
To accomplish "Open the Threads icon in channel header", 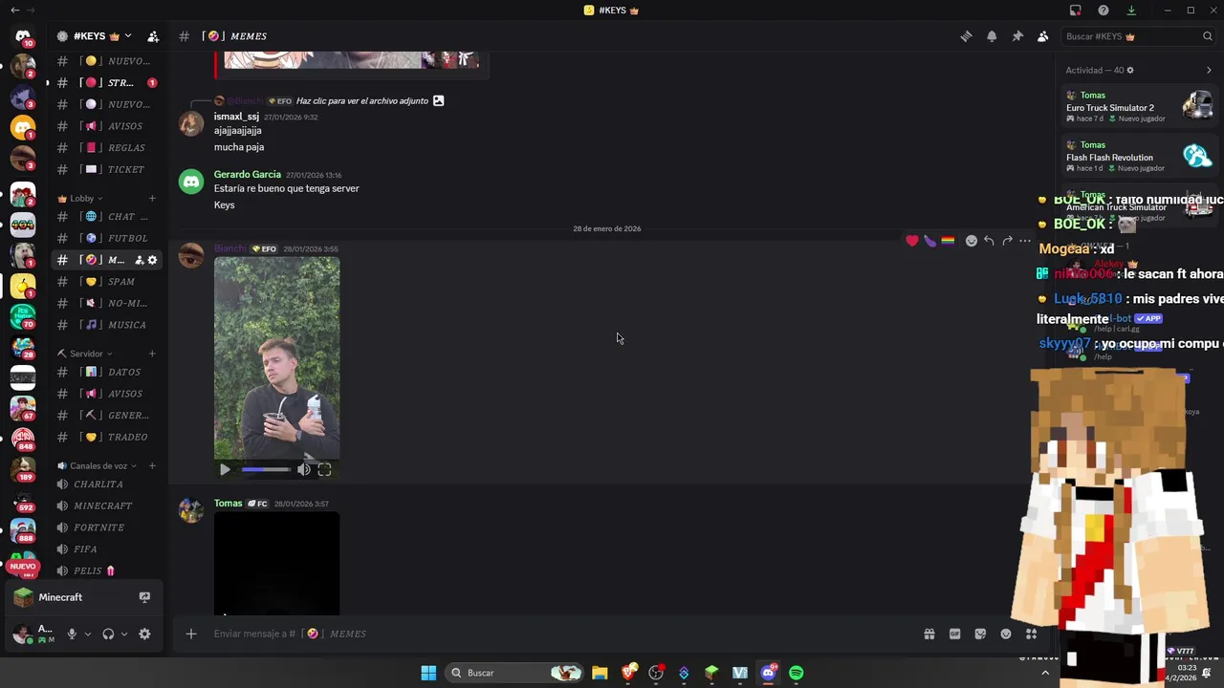I will (966, 36).
